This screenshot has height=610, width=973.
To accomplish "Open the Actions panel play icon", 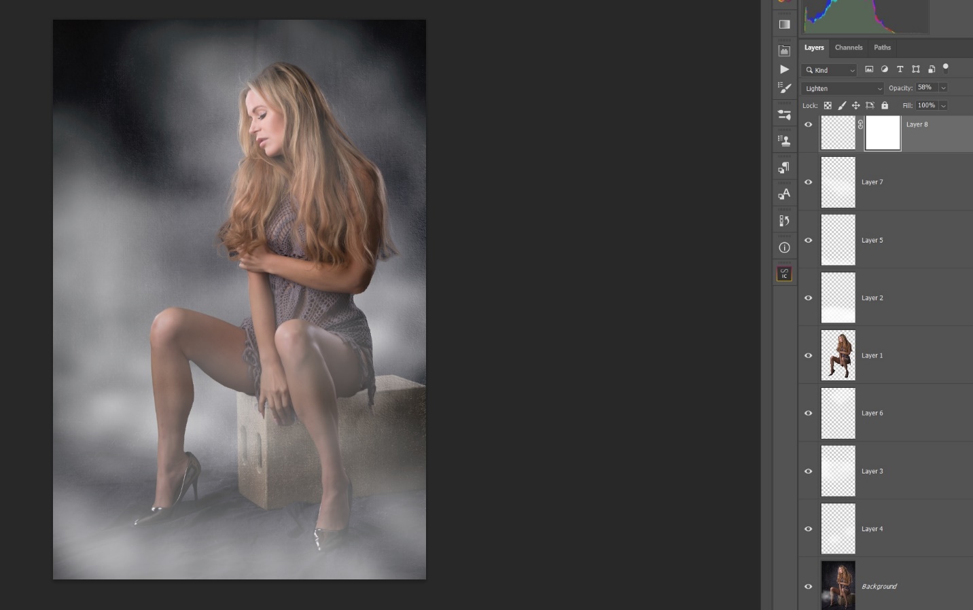I will tap(784, 69).
